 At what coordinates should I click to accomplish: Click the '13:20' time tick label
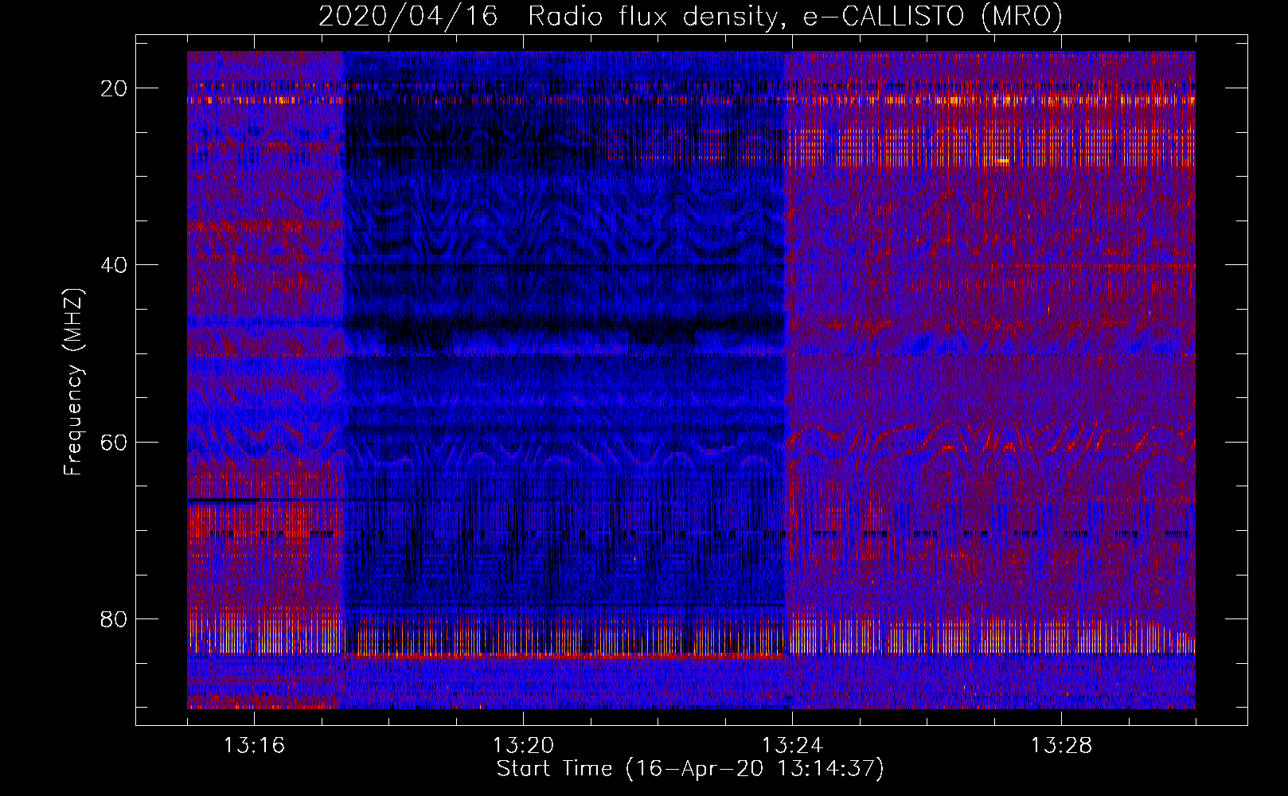pyautogui.click(x=523, y=746)
